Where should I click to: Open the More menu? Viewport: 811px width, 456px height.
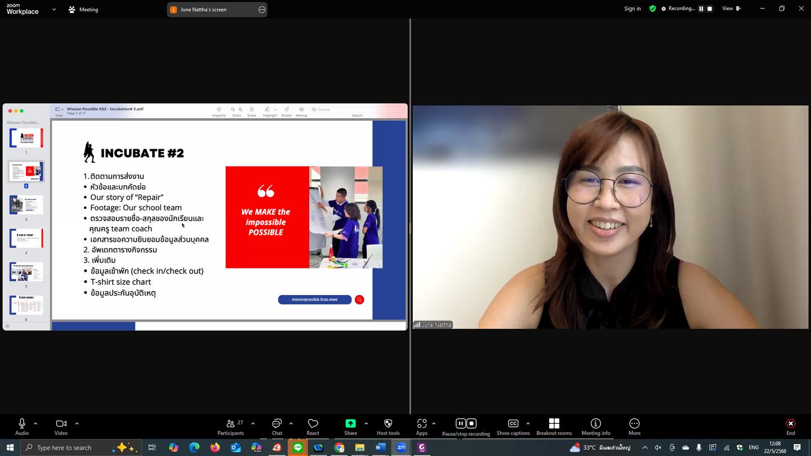pos(634,427)
